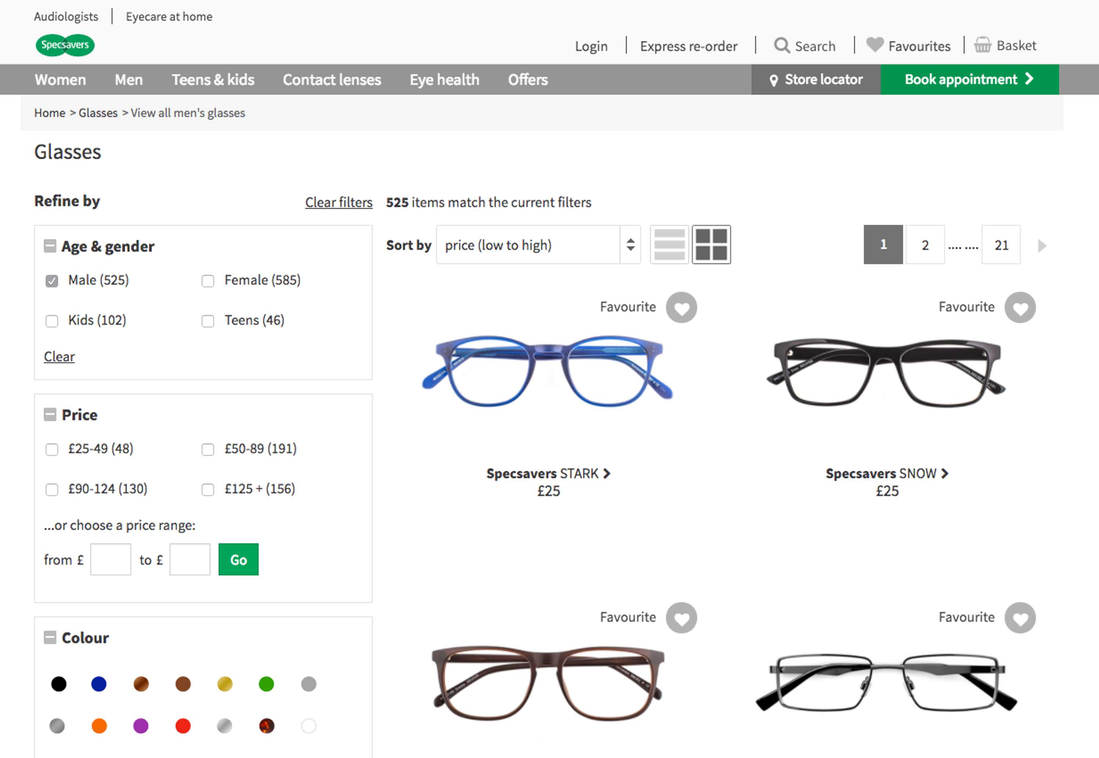
Task: Open the Sort by dropdown
Action: 538,244
